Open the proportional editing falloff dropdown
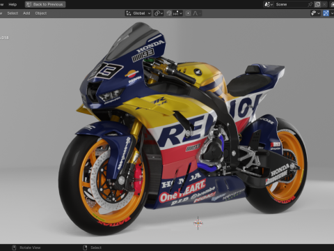334x251 pixels. pyautogui.click(x=197, y=13)
